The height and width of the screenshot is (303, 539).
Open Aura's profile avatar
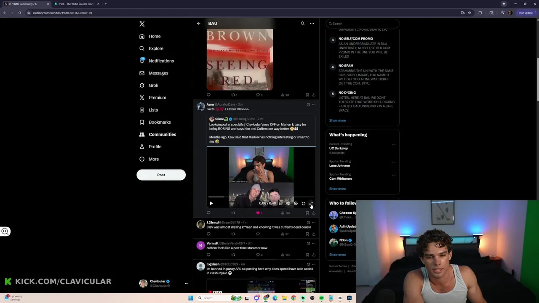point(200,106)
